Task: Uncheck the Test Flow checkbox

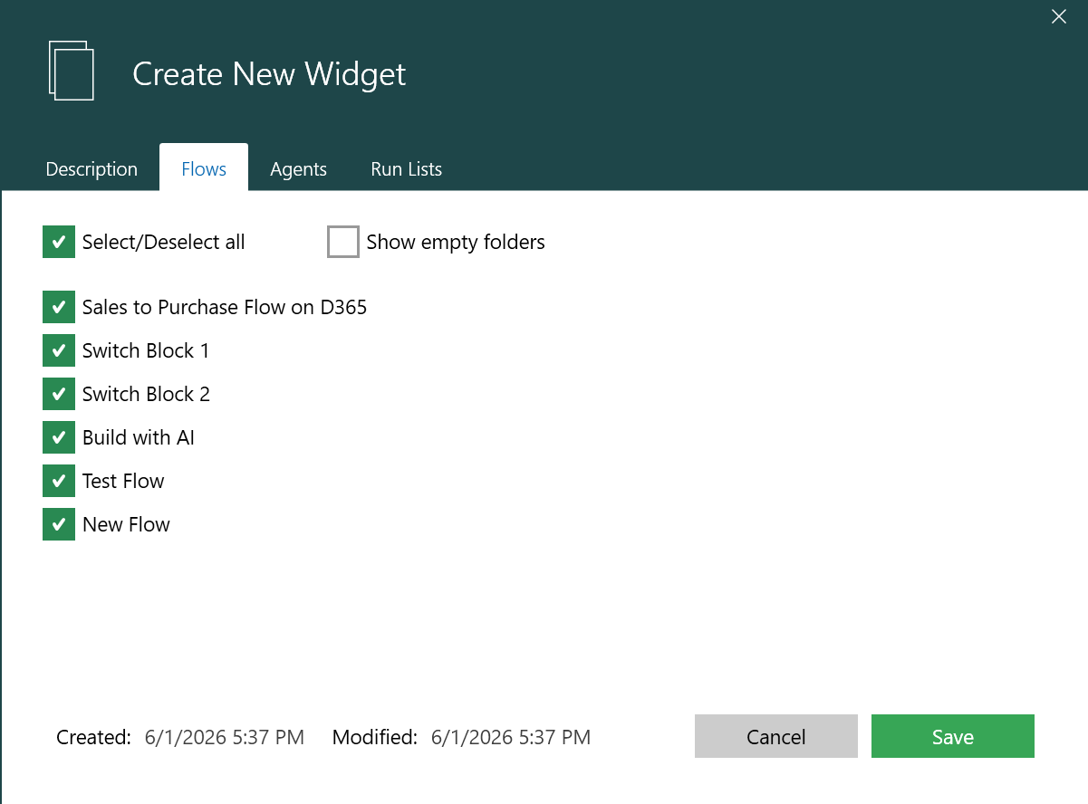Action: pos(59,481)
